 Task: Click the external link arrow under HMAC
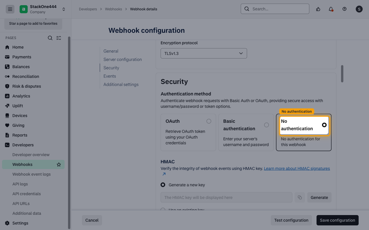click(164, 174)
